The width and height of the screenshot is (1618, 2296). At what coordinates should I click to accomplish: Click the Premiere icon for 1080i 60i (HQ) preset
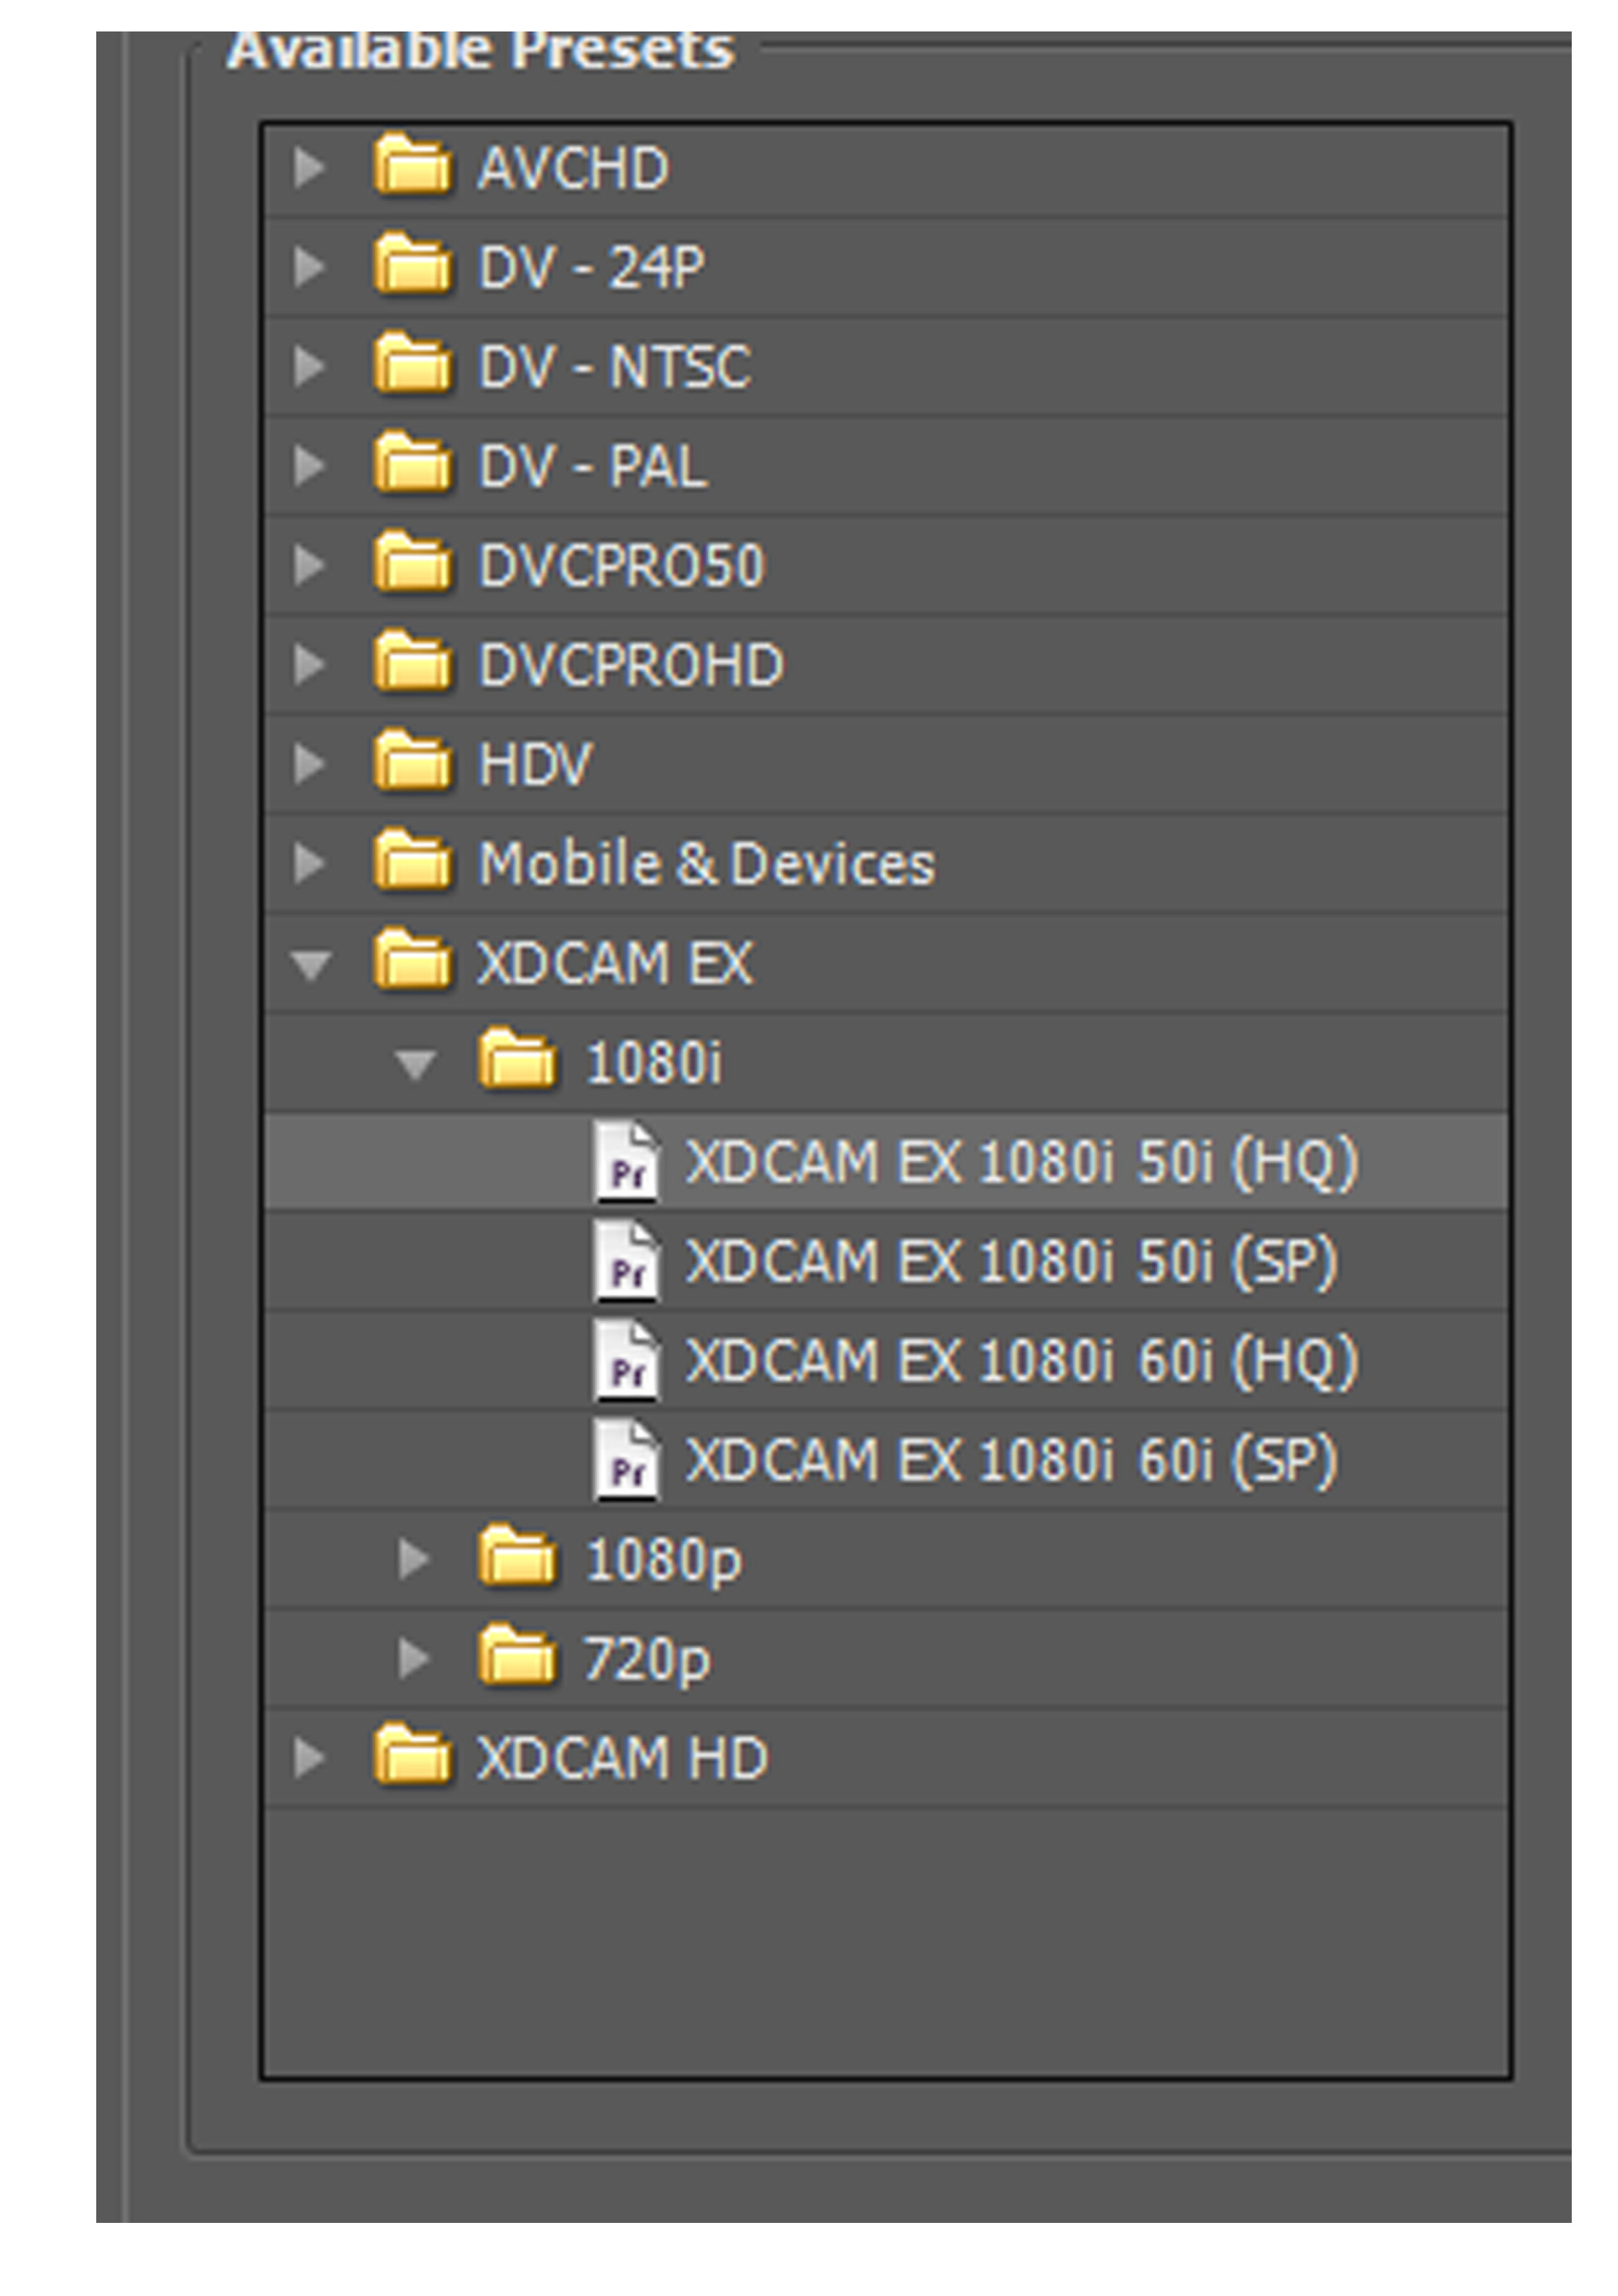627,1360
